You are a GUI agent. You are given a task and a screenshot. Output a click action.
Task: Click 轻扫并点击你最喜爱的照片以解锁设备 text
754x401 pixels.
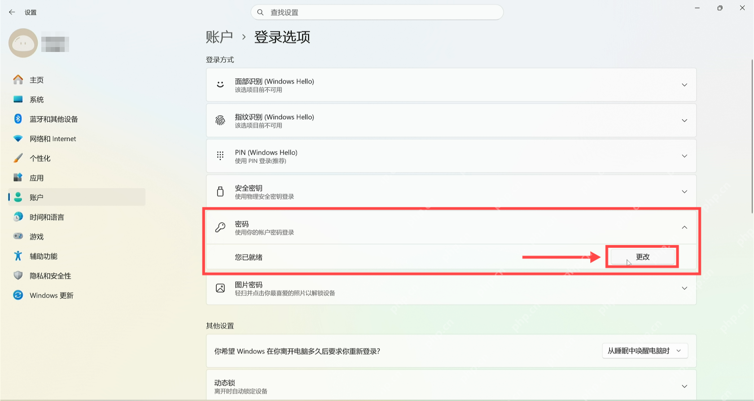click(285, 293)
